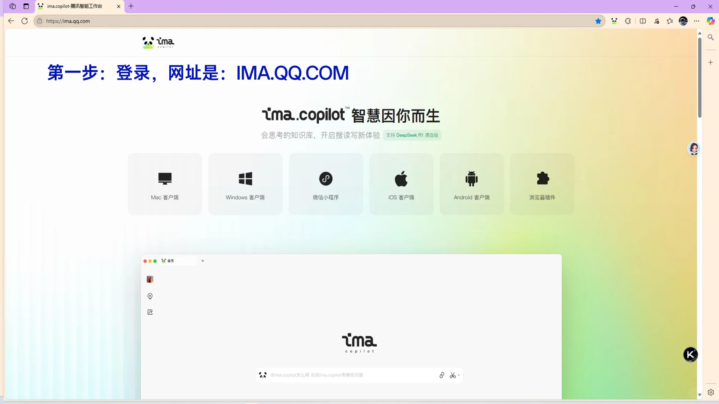The width and height of the screenshot is (719, 404).
Task: Open a new browser tab
Action: tap(131, 6)
